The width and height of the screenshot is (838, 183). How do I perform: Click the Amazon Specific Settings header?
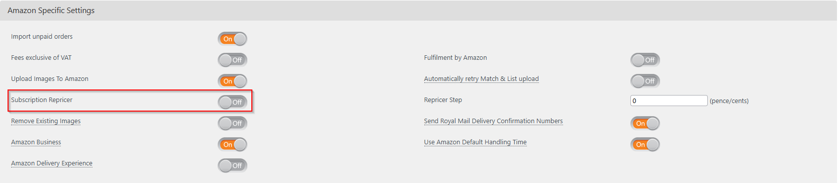(51, 11)
